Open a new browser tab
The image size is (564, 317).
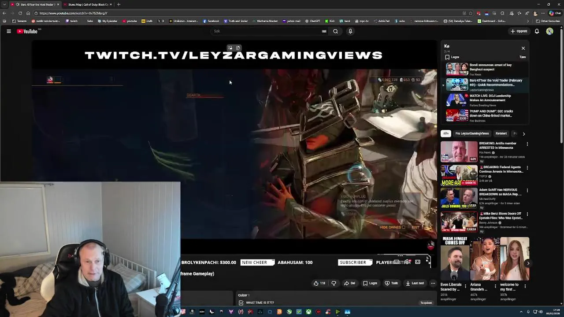pos(119,4)
